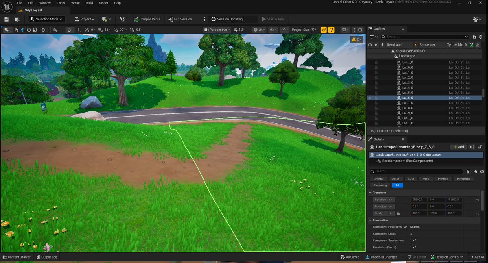The height and width of the screenshot is (263, 488).
Task: Open viewport settings gear menu
Action: click(x=345, y=30)
